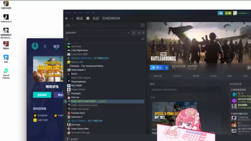This screenshot has height=141, width=251.
Task: Open the Special & Prime May 2022 news thumbnail
Action: [x=174, y=114]
